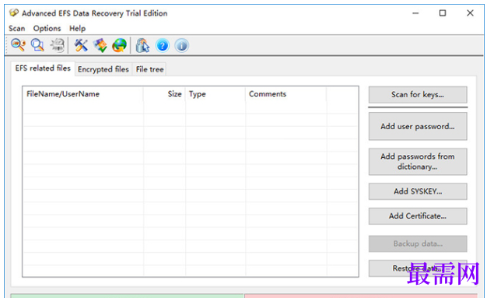
Task: Click the application icon in title bar
Action: 14,13
